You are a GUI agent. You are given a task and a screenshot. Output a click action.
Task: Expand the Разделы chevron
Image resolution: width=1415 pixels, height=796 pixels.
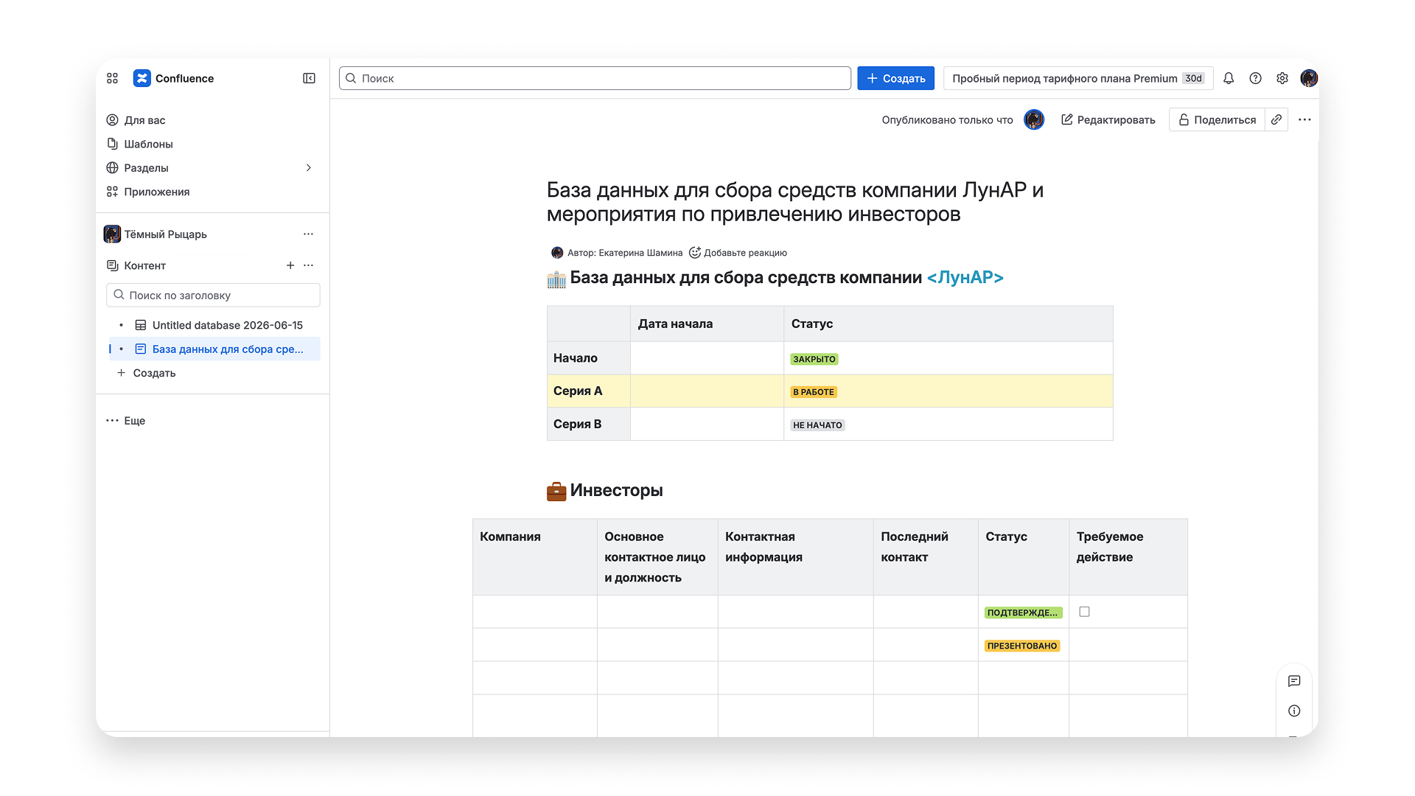tap(309, 168)
